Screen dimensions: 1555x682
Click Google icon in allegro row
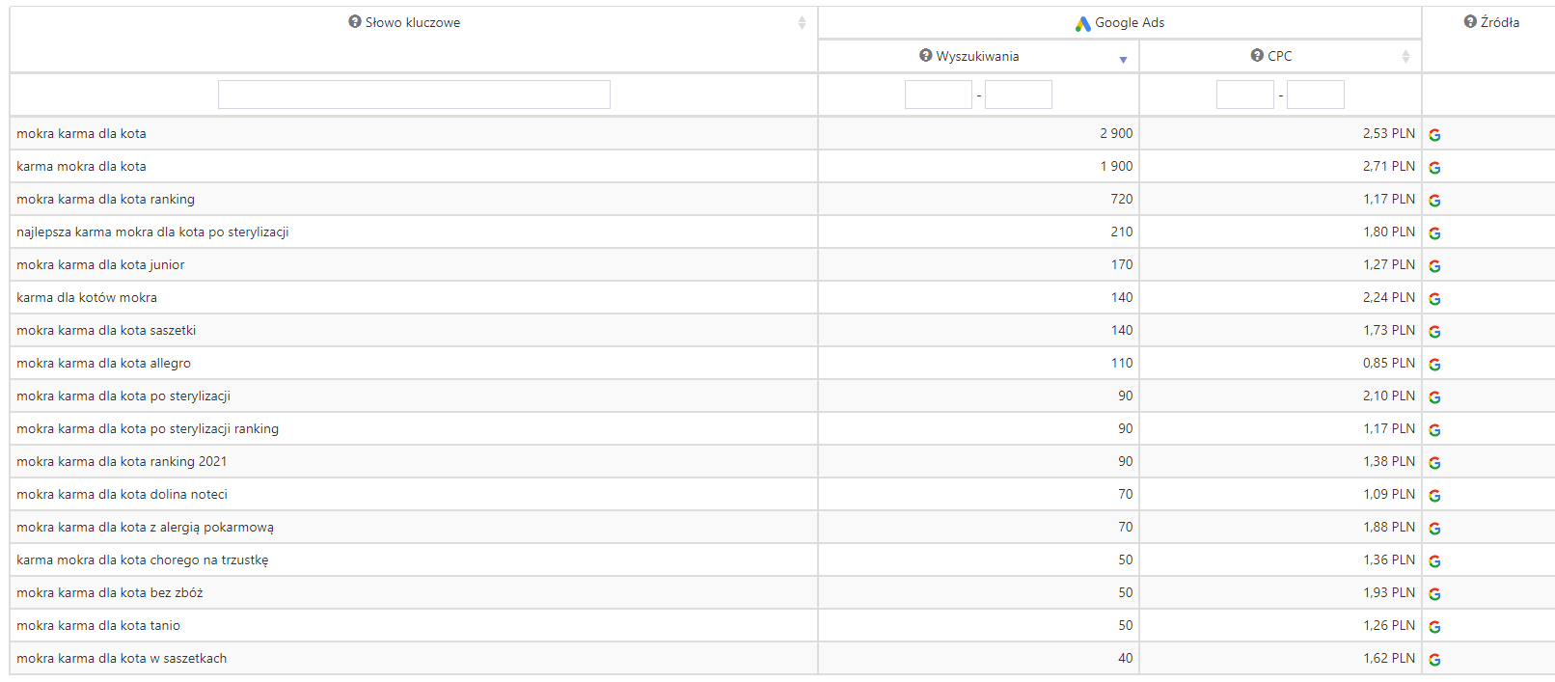(1434, 365)
